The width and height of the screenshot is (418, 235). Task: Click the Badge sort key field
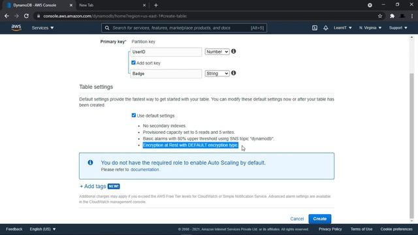pos(166,74)
